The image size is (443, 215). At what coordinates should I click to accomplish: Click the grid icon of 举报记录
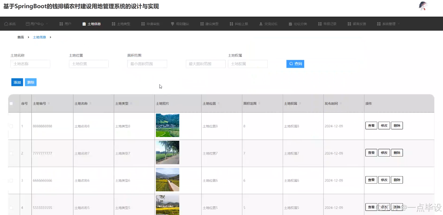pos(320,24)
